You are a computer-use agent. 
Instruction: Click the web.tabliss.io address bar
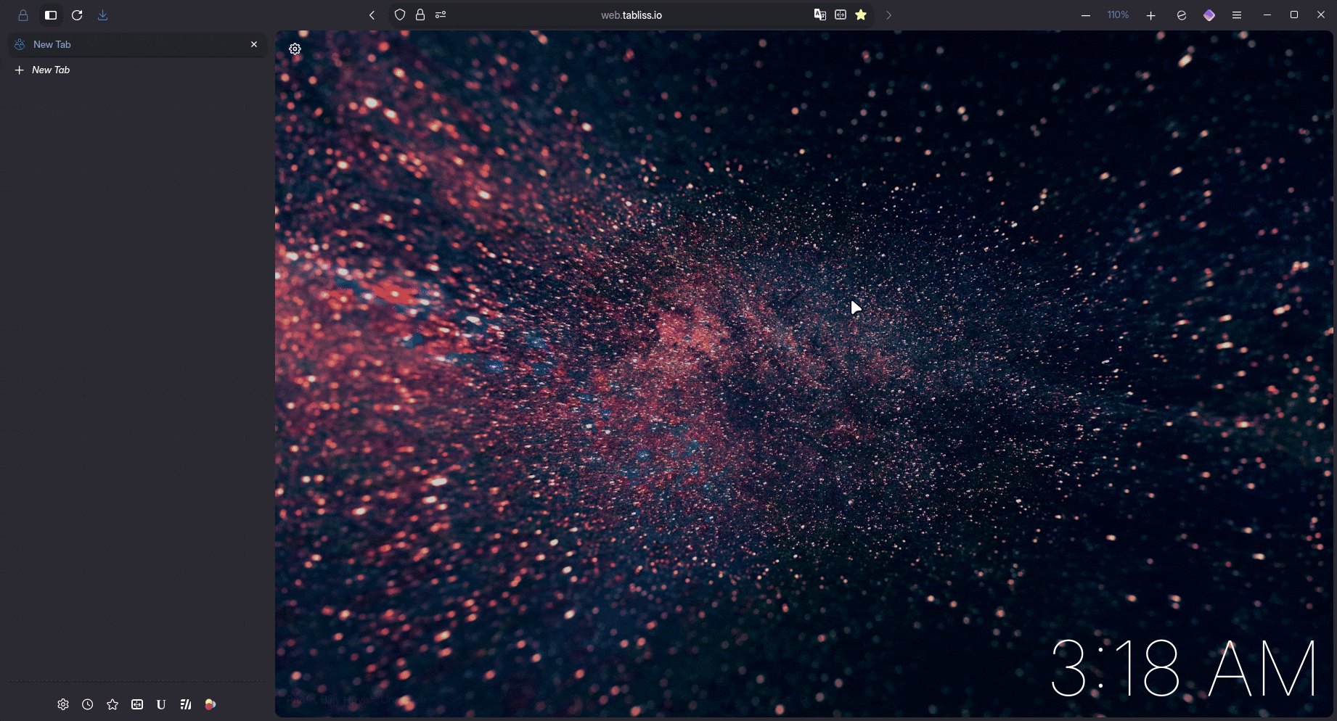(x=630, y=15)
